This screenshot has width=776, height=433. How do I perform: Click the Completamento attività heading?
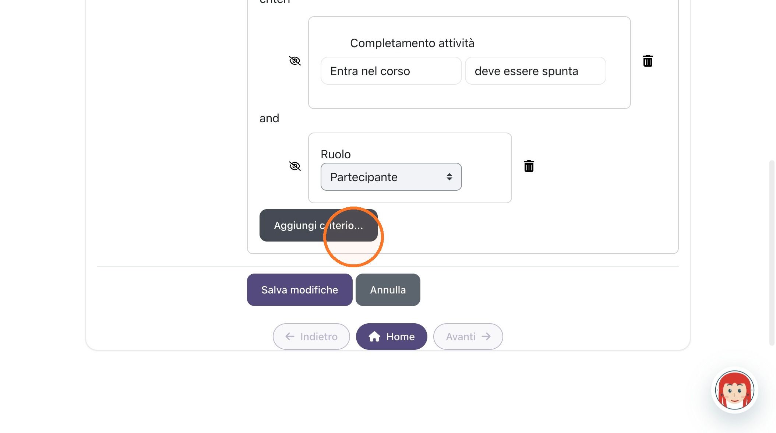click(x=412, y=43)
